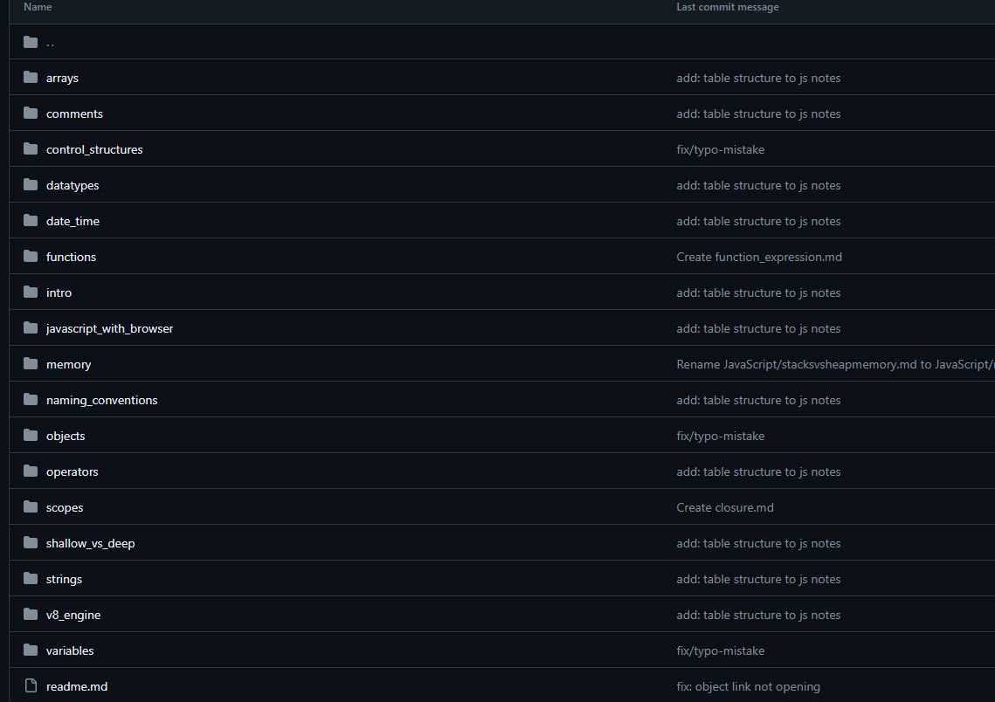Viewport: 995px width, 702px height.
Task: Click the folder icon beside arrays
Action: 31,78
